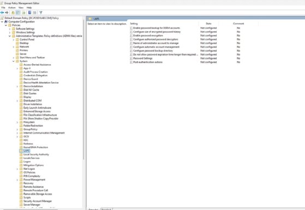Expand Start Menu and Taskbar folder
The image size is (305, 210).
(x=14, y=58)
